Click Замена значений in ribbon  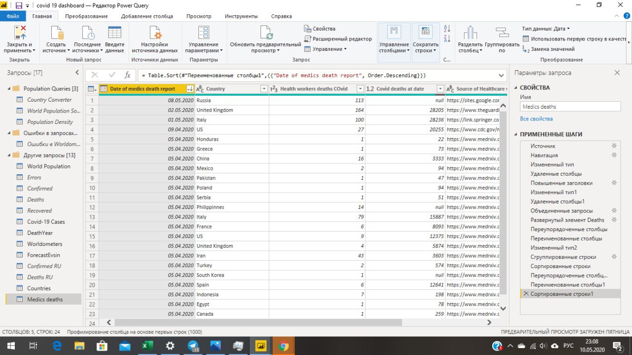point(548,49)
